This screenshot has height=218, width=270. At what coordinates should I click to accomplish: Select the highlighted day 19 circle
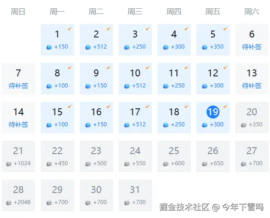[x=213, y=112]
